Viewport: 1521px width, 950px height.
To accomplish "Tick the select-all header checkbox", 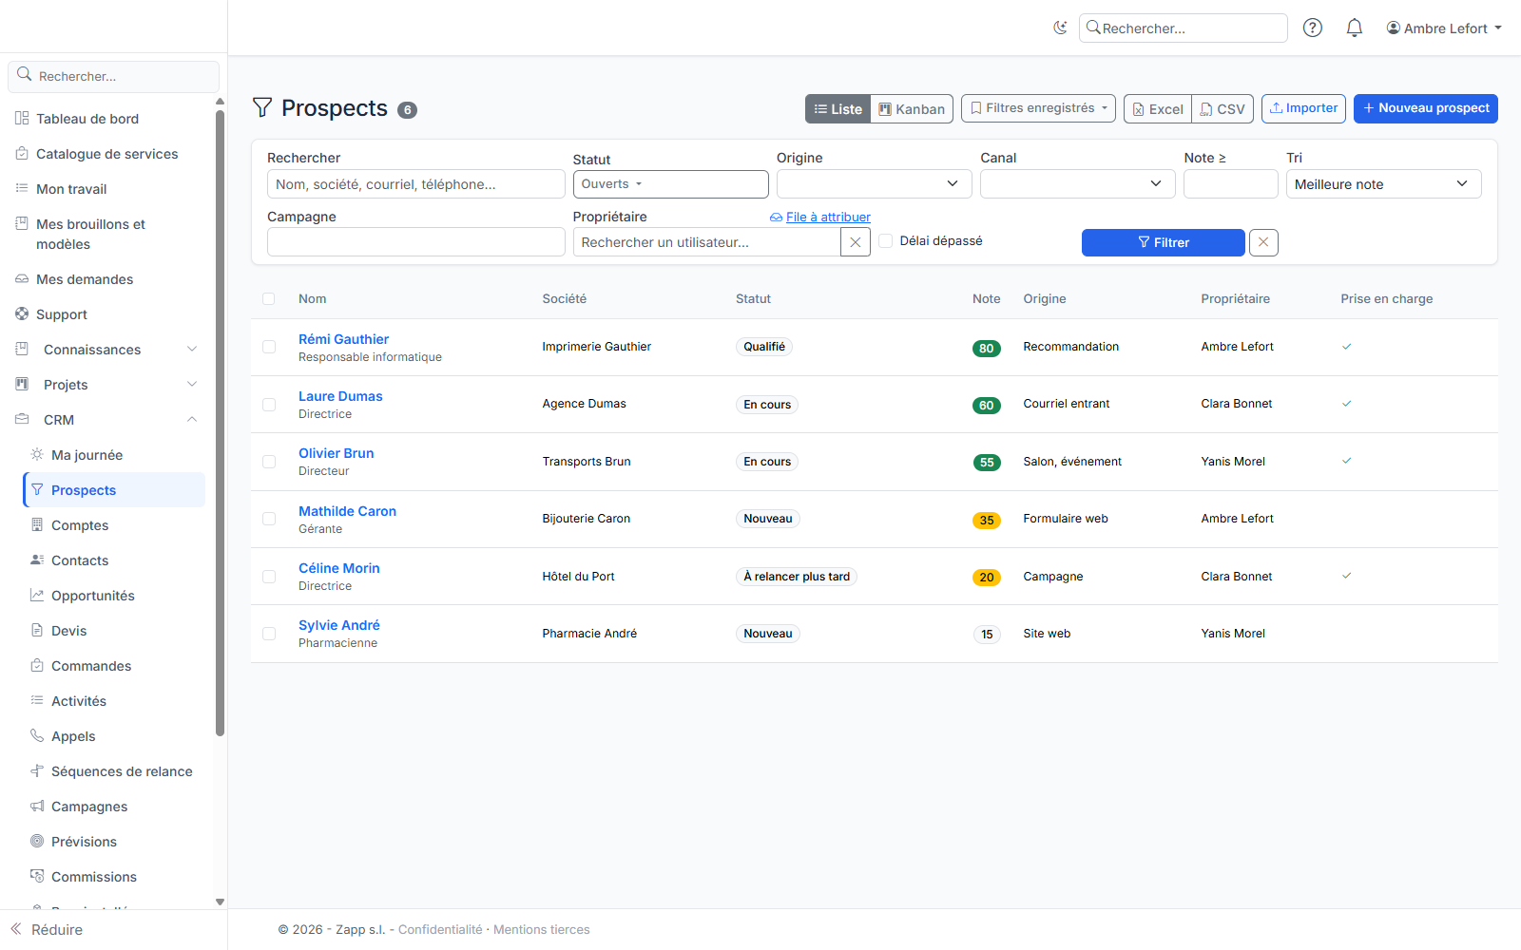I will click(x=269, y=299).
